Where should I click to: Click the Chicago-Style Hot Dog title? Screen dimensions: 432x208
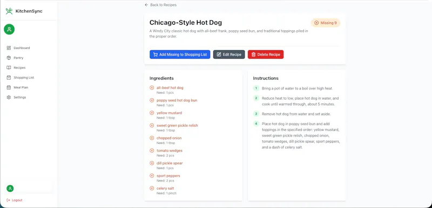coord(186,23)
